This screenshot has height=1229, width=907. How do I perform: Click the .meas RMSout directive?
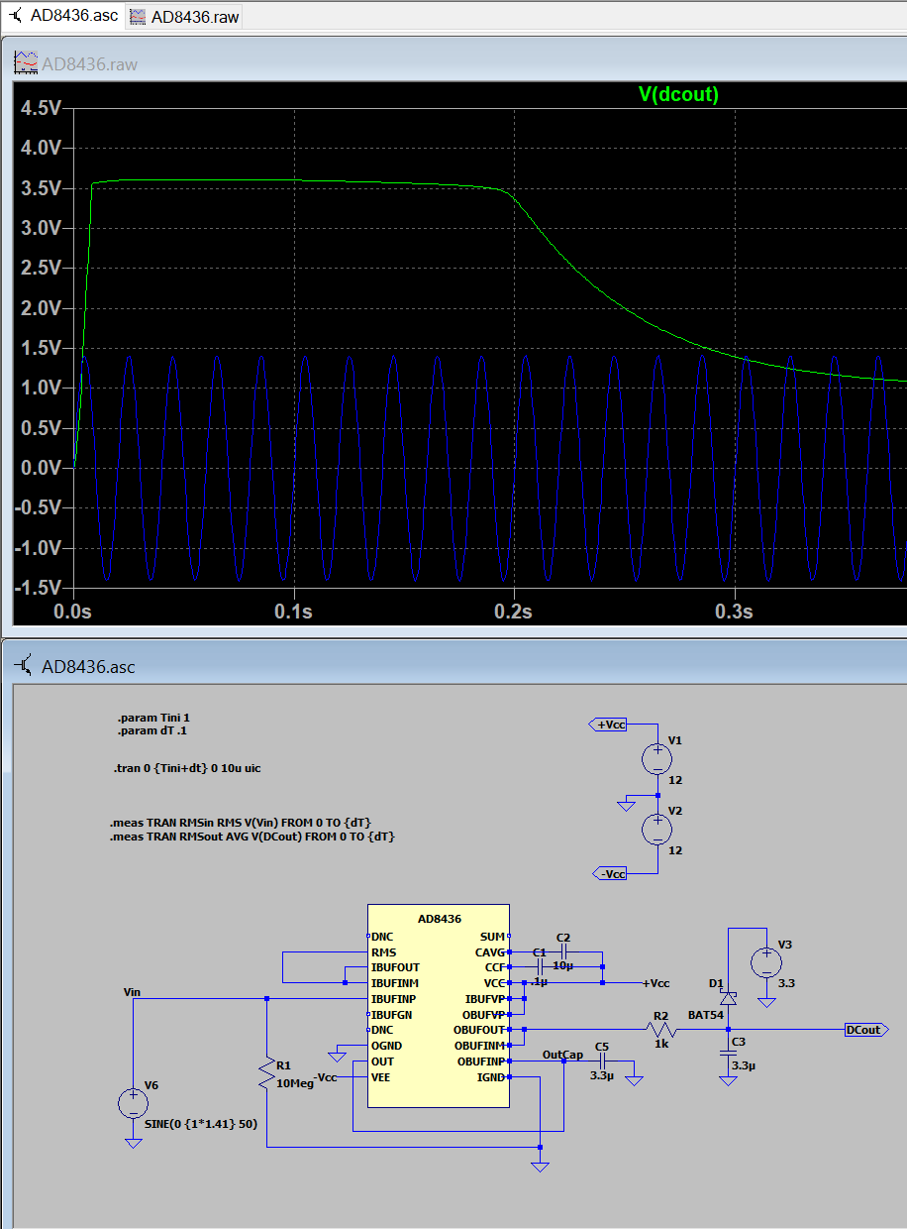pyautogui.click(x=252, y=837)
